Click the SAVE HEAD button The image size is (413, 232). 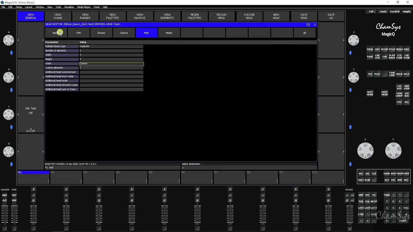304,16
